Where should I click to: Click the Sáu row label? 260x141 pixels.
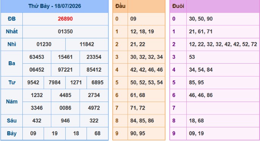pyautogui.click(x=12, y=121)
